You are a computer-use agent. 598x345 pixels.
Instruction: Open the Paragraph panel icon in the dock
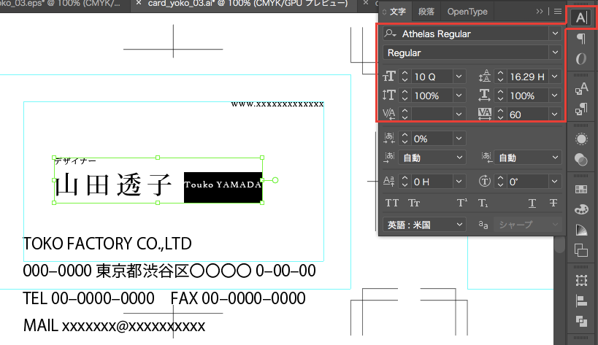(x=581, y=39)
